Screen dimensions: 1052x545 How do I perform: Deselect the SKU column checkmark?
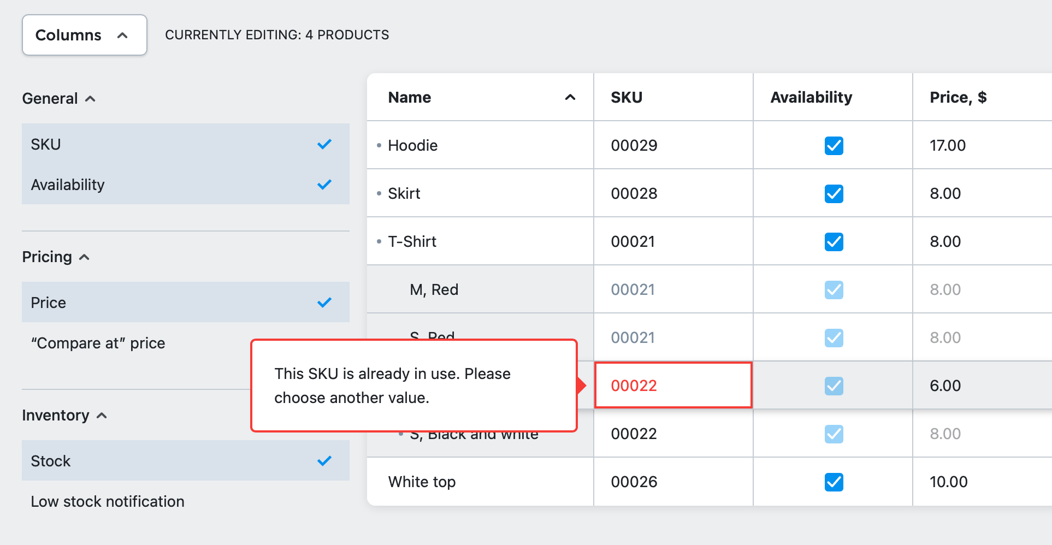(x=324, y=144)
